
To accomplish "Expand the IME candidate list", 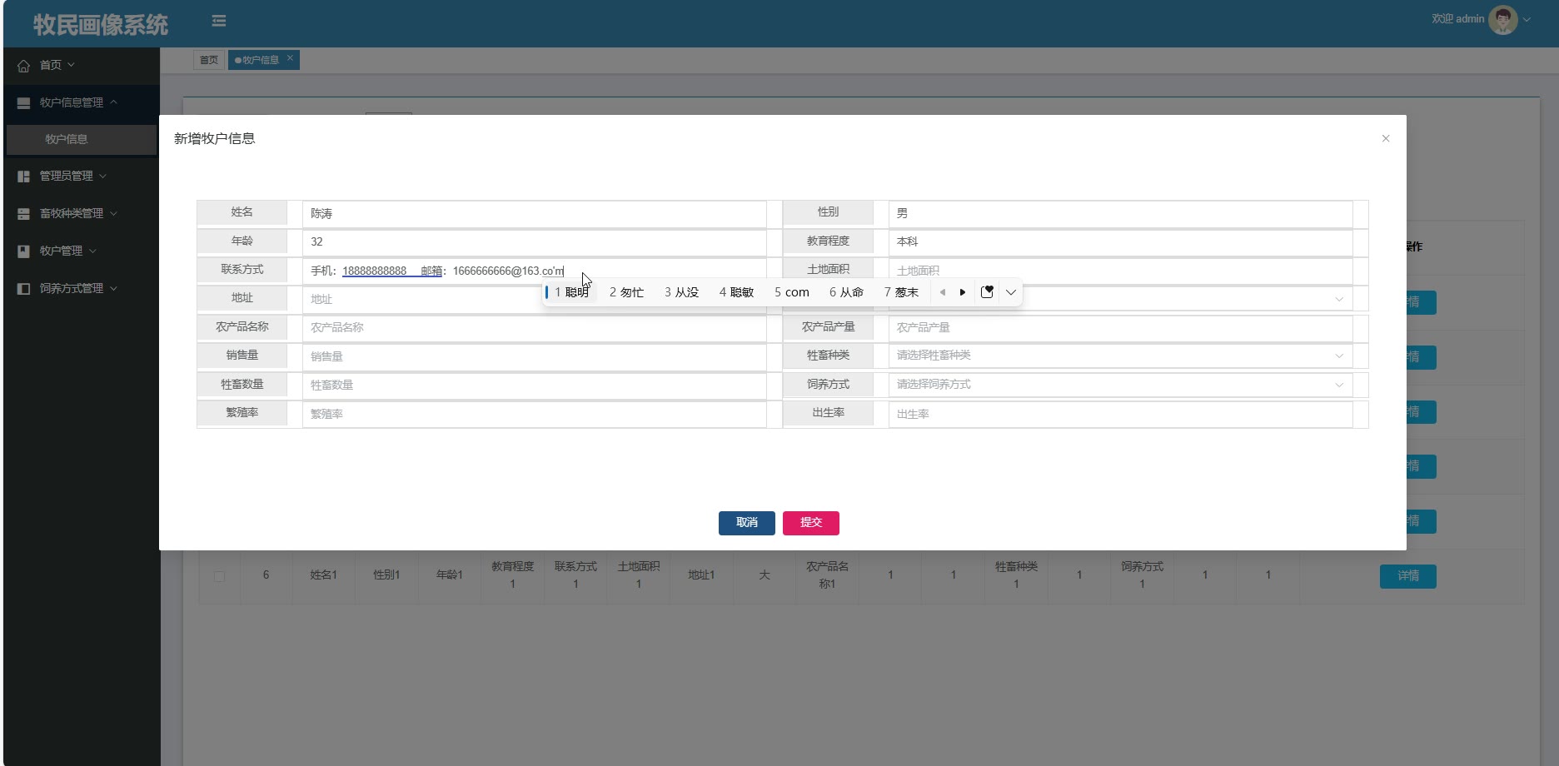I will pos(1010,292).
